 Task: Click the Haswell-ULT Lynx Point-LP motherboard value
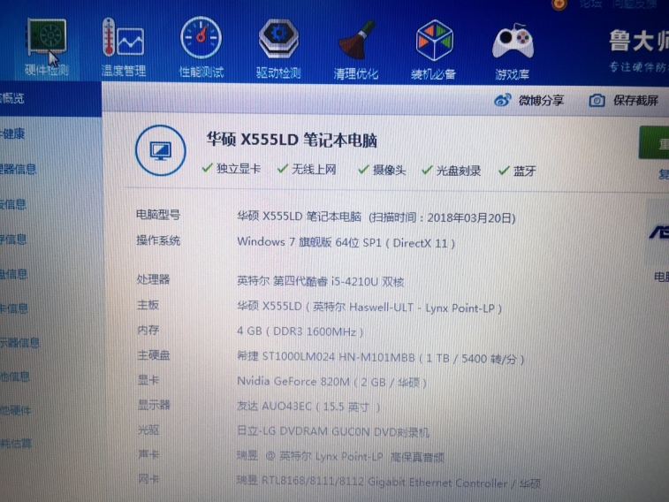coord(369,307)
